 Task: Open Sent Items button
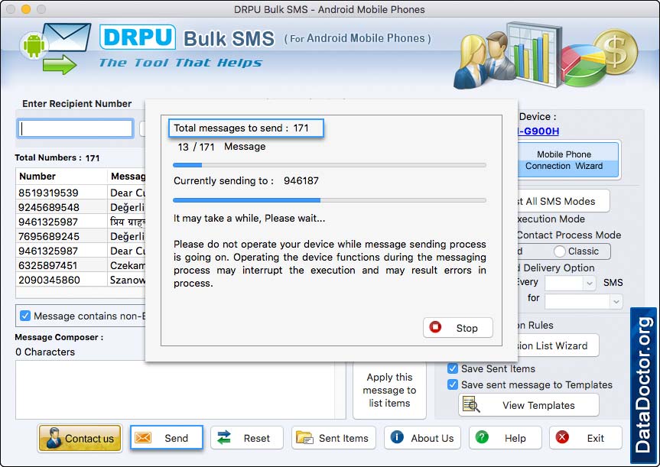pyautogui.click(x=333, y=437)
